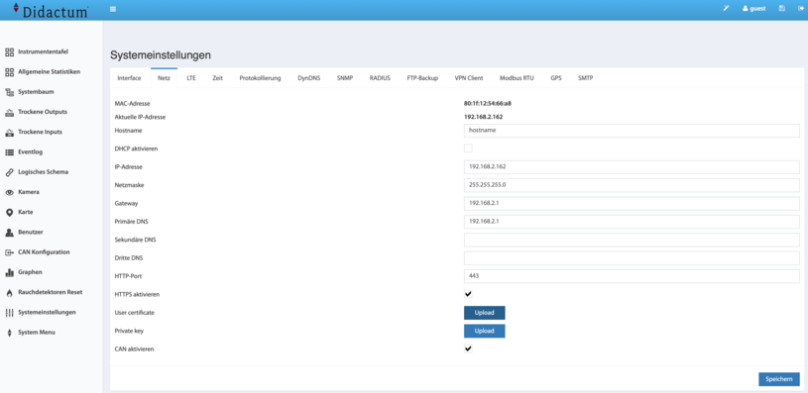Switch to the DynDNS tab
The width and height of the screenshot is (808, 393).
(308, 78)
